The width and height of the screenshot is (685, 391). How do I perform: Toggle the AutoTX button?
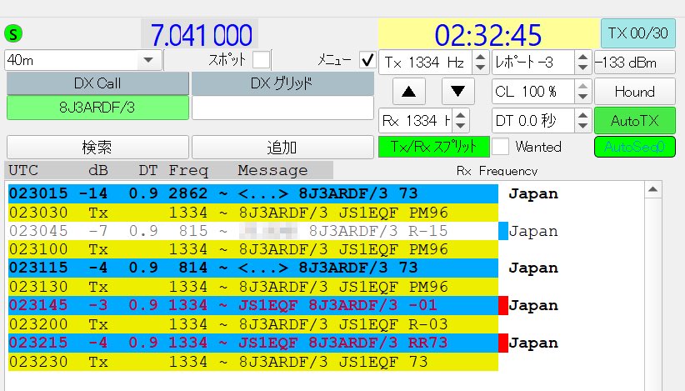coord(635,121)
